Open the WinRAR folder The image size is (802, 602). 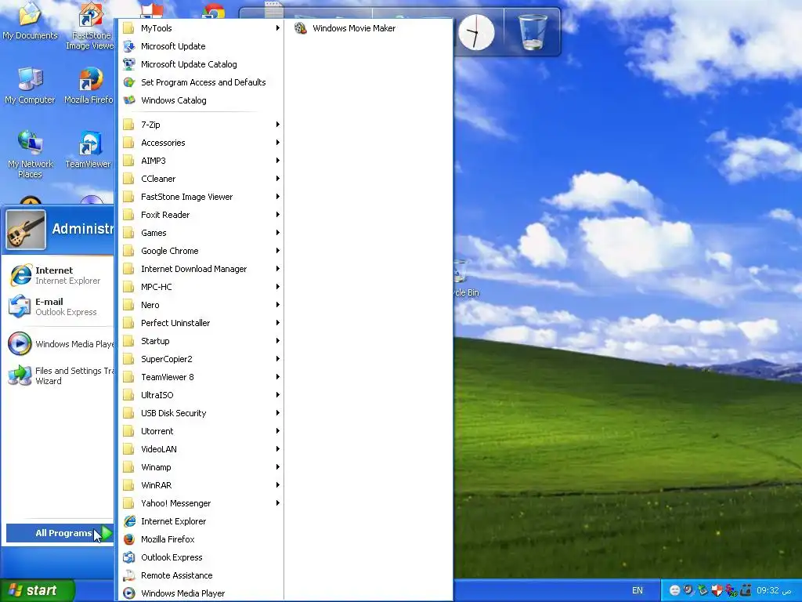coord(200,485)
